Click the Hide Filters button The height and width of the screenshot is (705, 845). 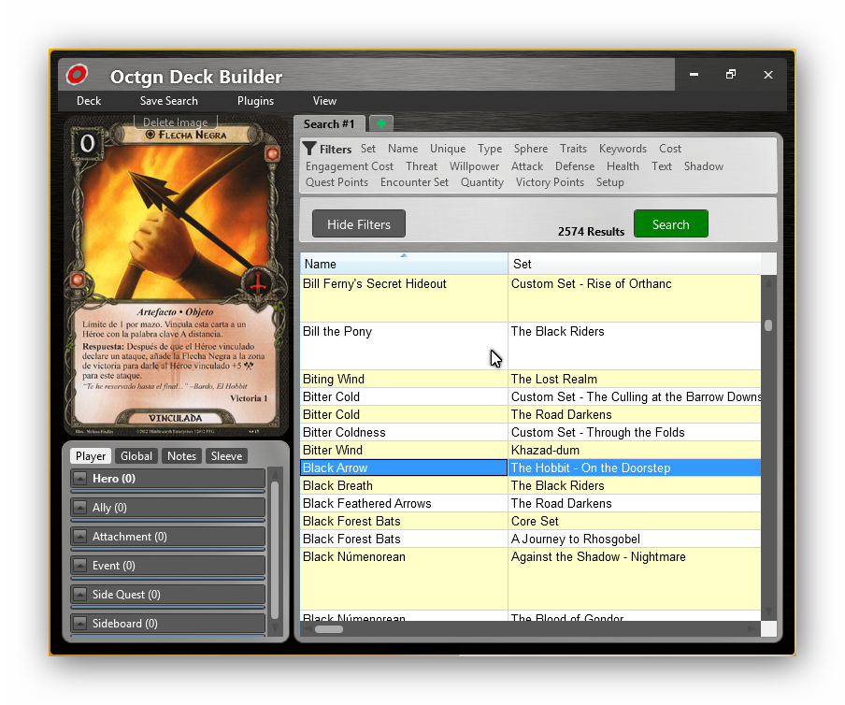pyautogui.click(x=359, y=224)
